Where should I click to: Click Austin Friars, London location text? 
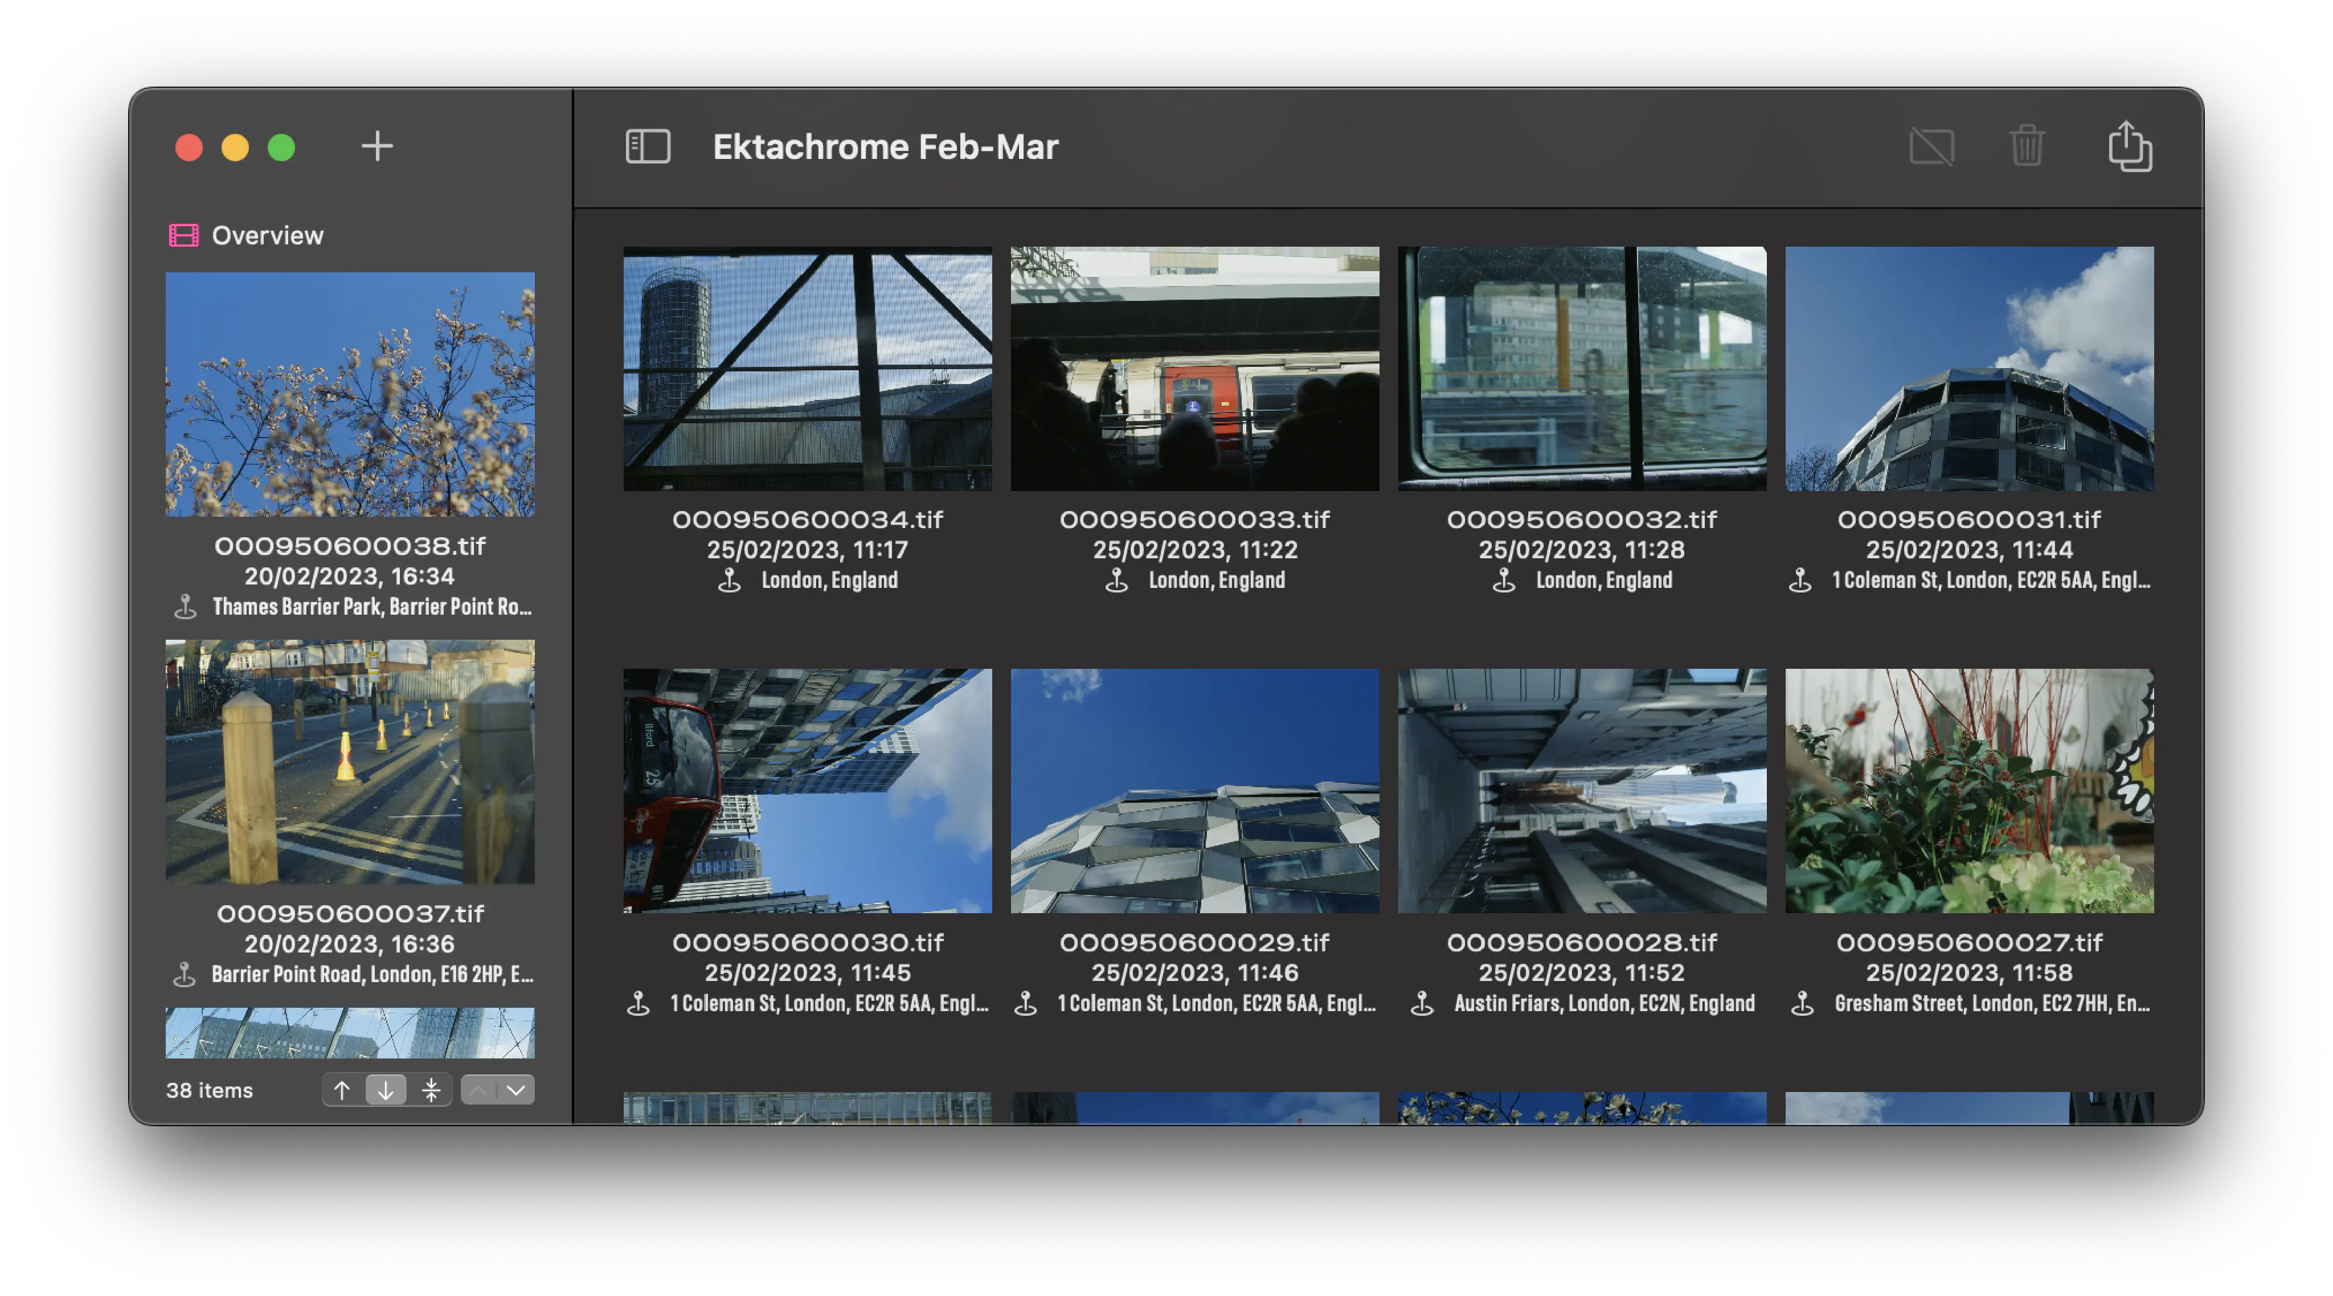(x=1604, y=1003)
